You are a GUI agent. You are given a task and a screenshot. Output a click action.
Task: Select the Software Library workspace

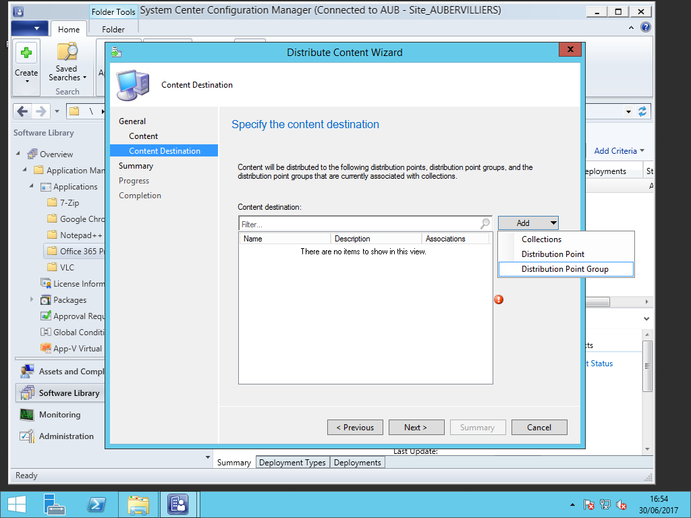(60, 393)
